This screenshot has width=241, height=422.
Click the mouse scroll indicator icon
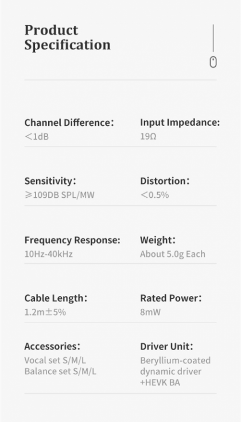(213, 62)
